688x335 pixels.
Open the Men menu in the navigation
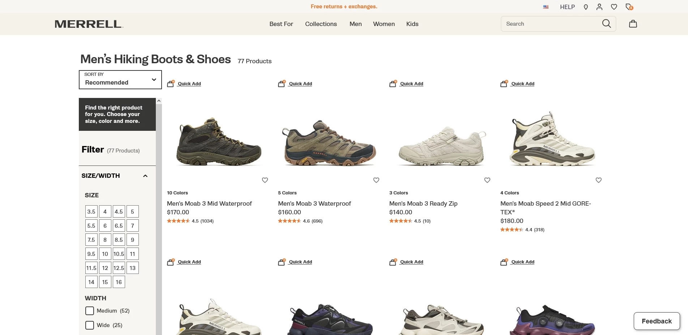pos(355,24)
